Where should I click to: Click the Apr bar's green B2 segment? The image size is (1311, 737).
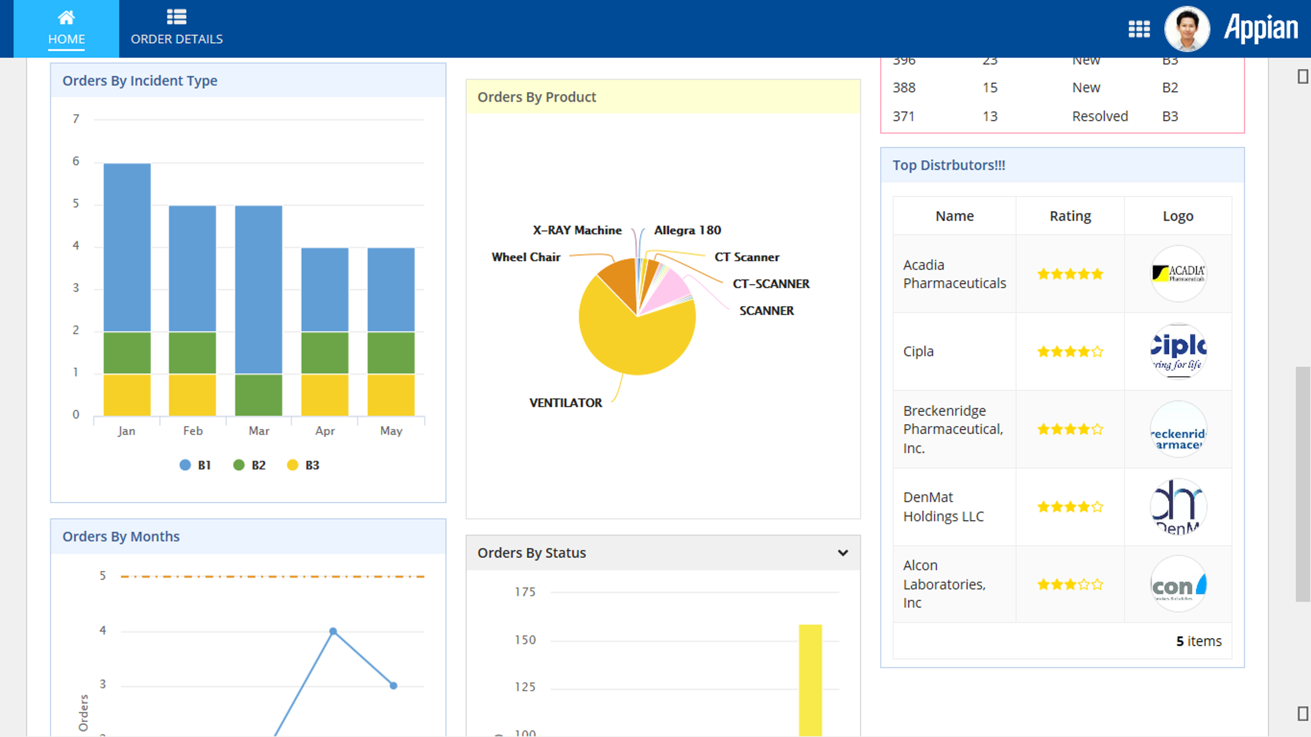coord(325,353)
